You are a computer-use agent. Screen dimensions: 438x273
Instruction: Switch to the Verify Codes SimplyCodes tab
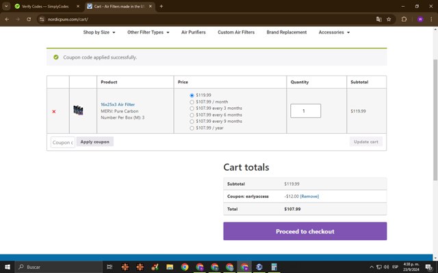[x=44, y=6]
